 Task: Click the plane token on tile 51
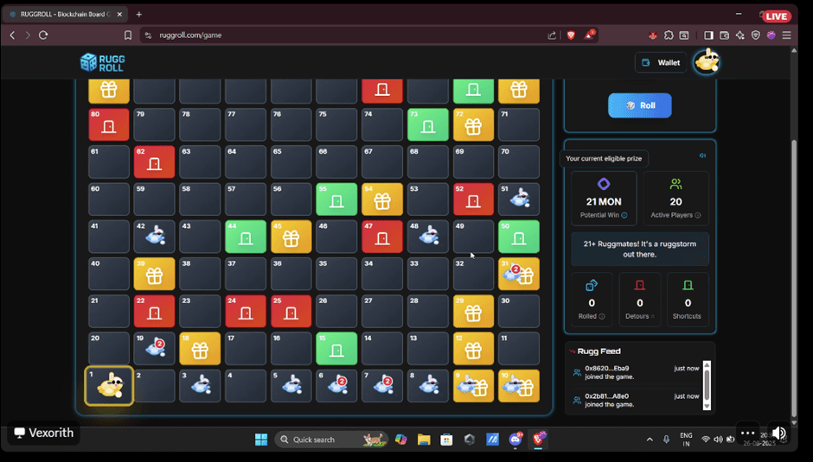[x=520, y=199]
